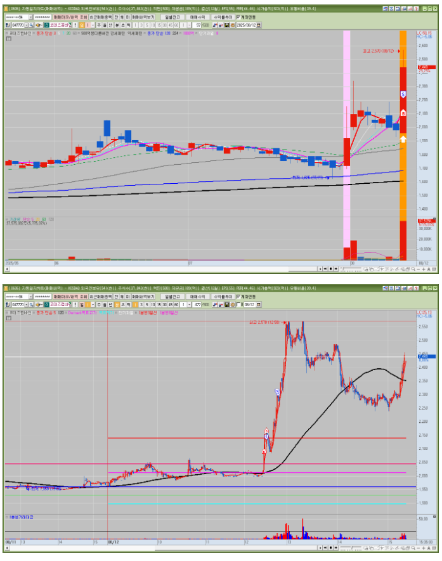Click the stop playback button below the daily chart
This screenshot has height=561, width=442.
click(x=330, y=269)
